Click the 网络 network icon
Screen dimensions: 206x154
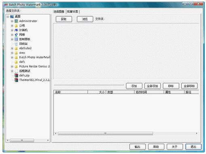point(16,35)
